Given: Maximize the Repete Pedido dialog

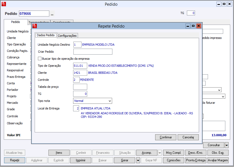Looking at the screenshot, I should (x=193, y=26).
